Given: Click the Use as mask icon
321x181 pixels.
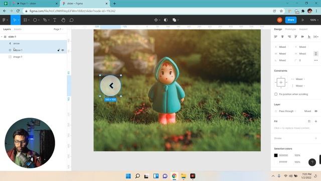Looking at the screenshot, I should tap(166, 20).
